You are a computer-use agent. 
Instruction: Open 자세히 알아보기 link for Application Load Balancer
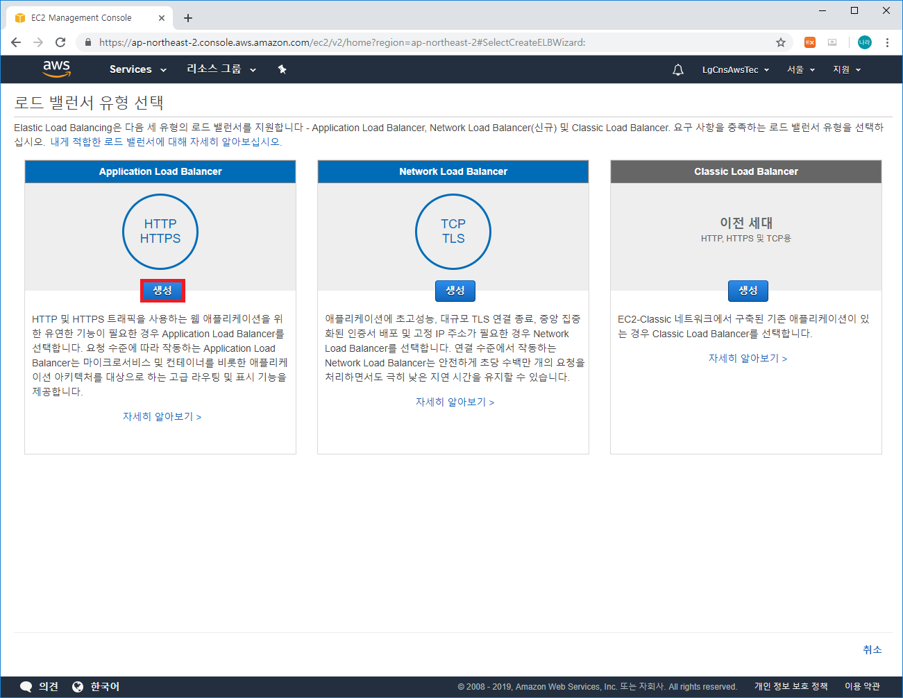click(162, 416)
